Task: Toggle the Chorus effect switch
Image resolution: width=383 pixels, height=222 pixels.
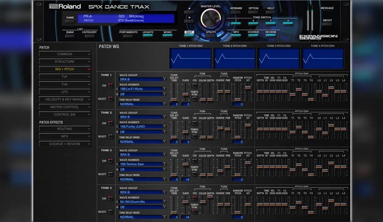Action: point(253,36)
